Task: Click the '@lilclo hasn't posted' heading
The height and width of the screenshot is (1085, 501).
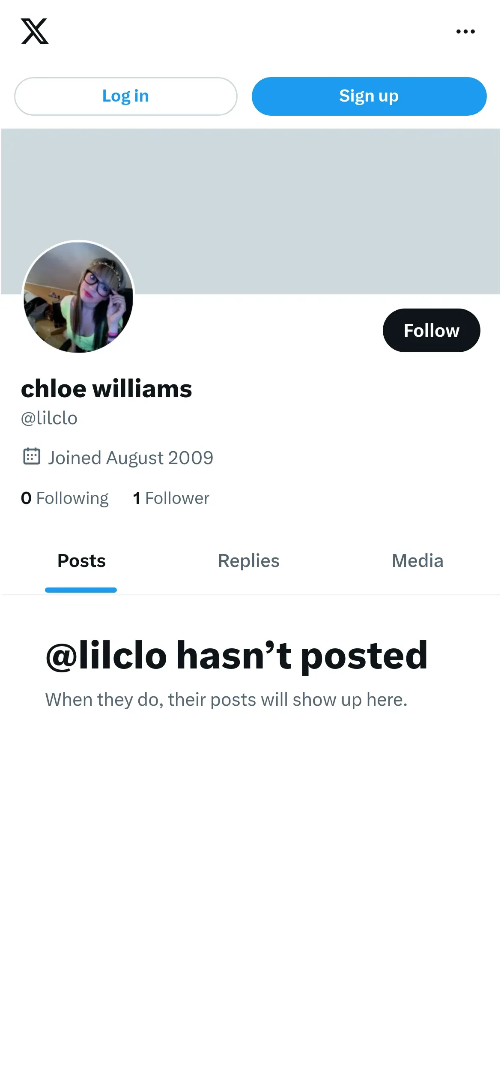Action: [x=236, y=656]
